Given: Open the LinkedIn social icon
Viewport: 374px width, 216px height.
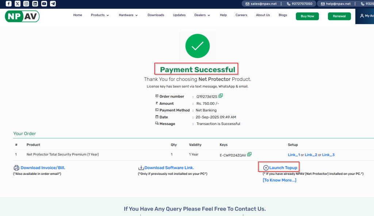Looking at the screenshot, I should (35, 4).
